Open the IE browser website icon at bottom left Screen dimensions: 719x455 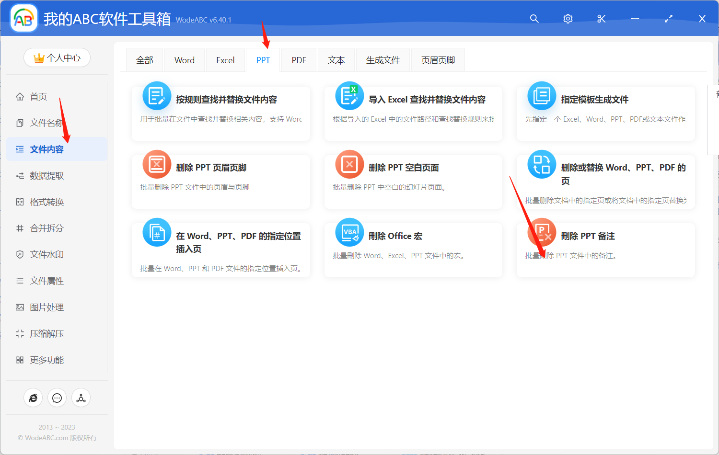(x=33, y=398)
